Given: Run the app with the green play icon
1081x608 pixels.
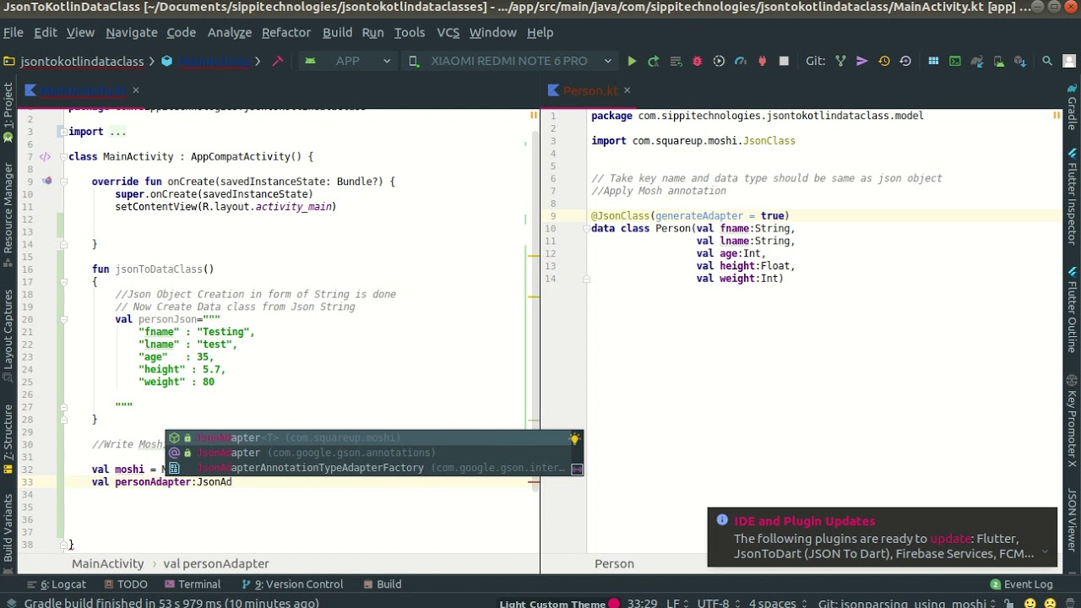Looking at the screenshot, I should click(x=632, y=61).
